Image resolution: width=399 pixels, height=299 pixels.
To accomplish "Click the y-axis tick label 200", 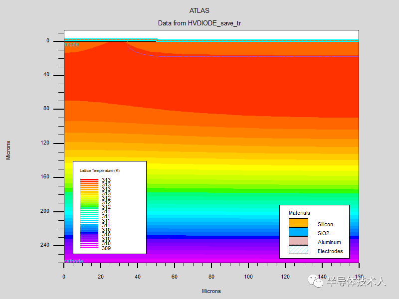I will 45,211.
